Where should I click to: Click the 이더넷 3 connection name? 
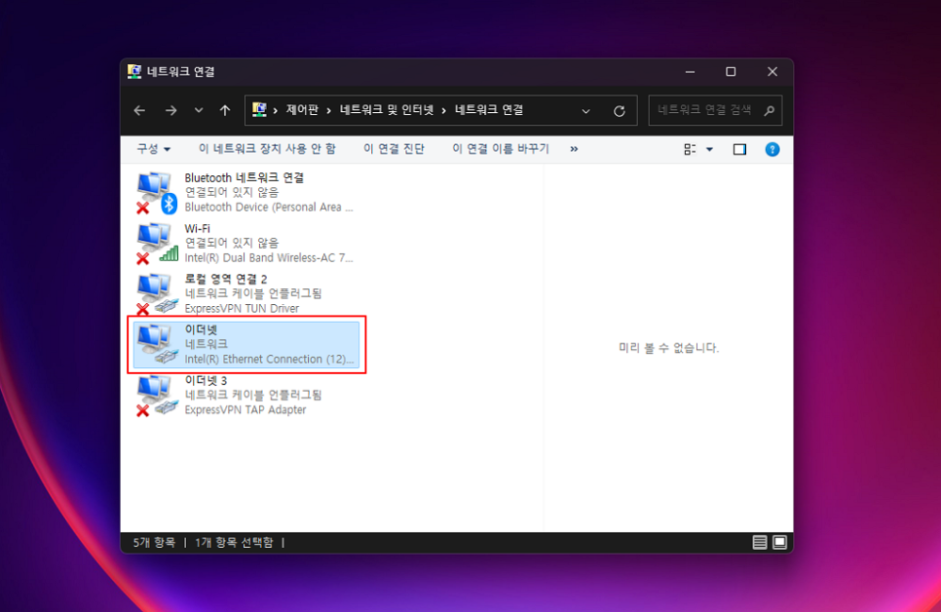206,381
